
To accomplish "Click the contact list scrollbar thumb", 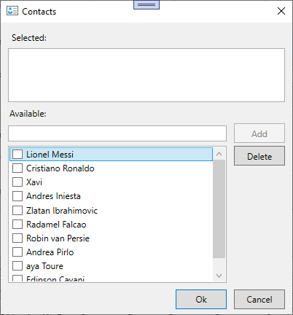I will (219, 209).
